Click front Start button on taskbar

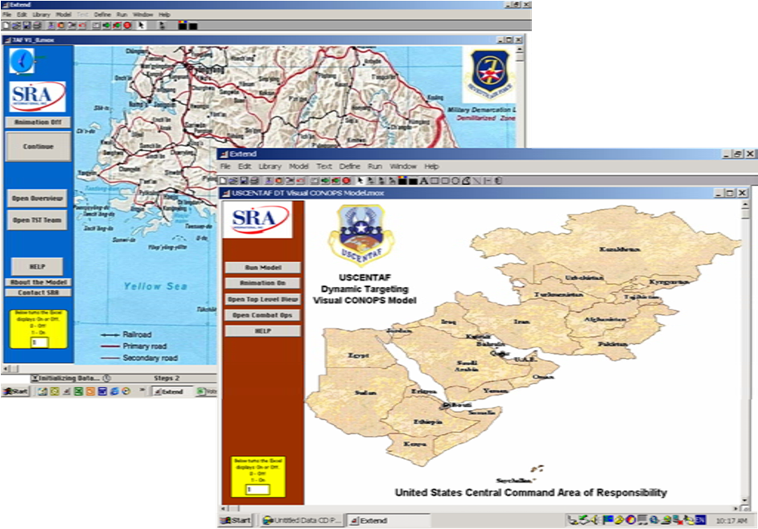[x=236, y=520]
